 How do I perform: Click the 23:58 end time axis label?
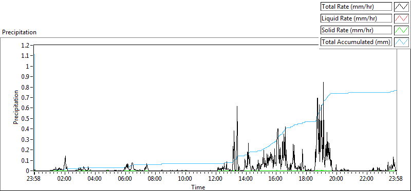tap(396, 179)
